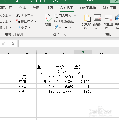Click the 更多 more arrow button
Image resolution: width=119 pixels, height=120 pixels.
point(22,27)
